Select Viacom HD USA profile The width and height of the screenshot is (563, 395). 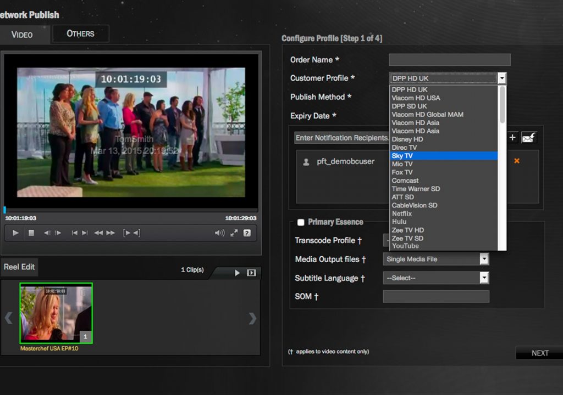[x=444, y=98]
